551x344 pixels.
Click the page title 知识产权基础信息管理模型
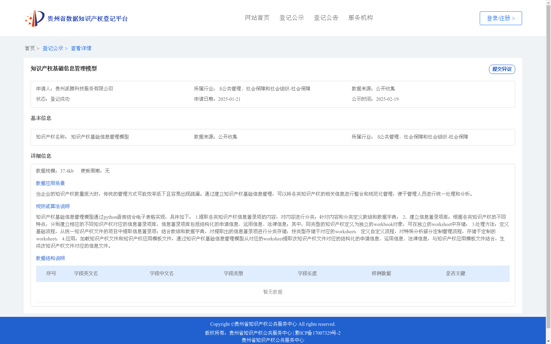click(64, 68)
